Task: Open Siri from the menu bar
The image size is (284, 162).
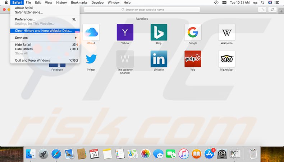Action: pyautogui.click(x=270, y=3)
